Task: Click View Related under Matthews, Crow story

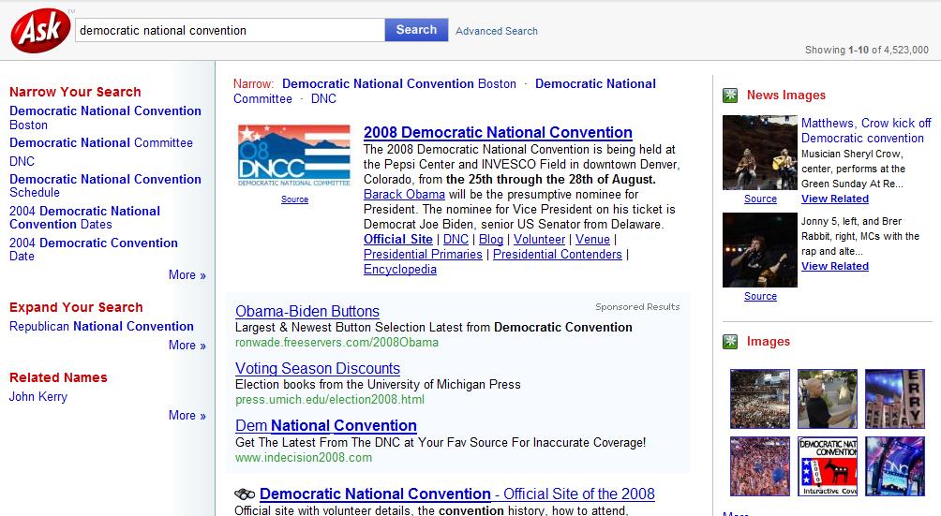Action: click(x=834, y=199)
